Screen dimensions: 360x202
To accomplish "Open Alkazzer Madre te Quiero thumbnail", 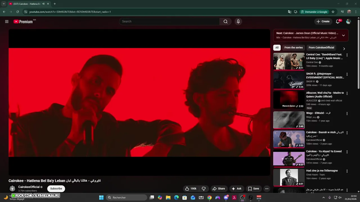I will [289, 100].
